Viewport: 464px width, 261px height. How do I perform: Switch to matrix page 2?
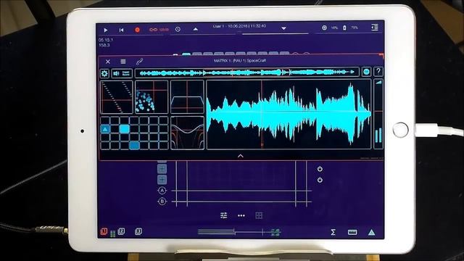coord(121,231)
